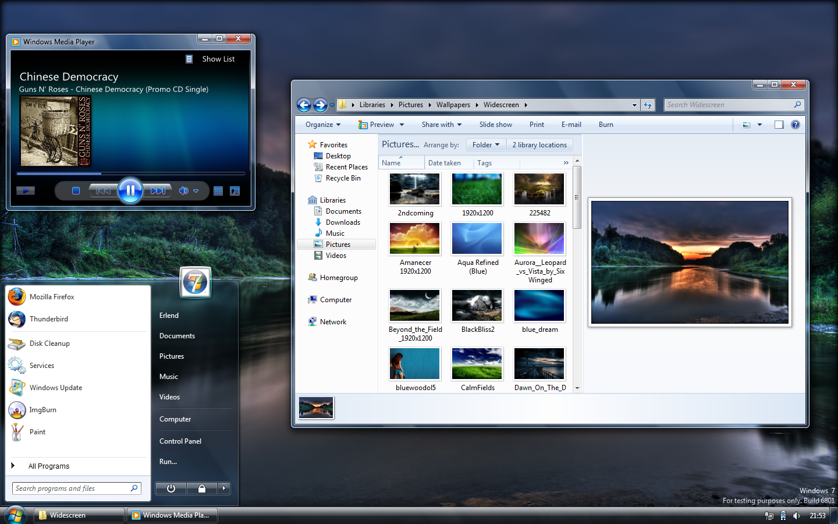This screenshot has height=524, width=838.
Task: Click Preview in Explorer toolbar
Action: coord(377,125)
